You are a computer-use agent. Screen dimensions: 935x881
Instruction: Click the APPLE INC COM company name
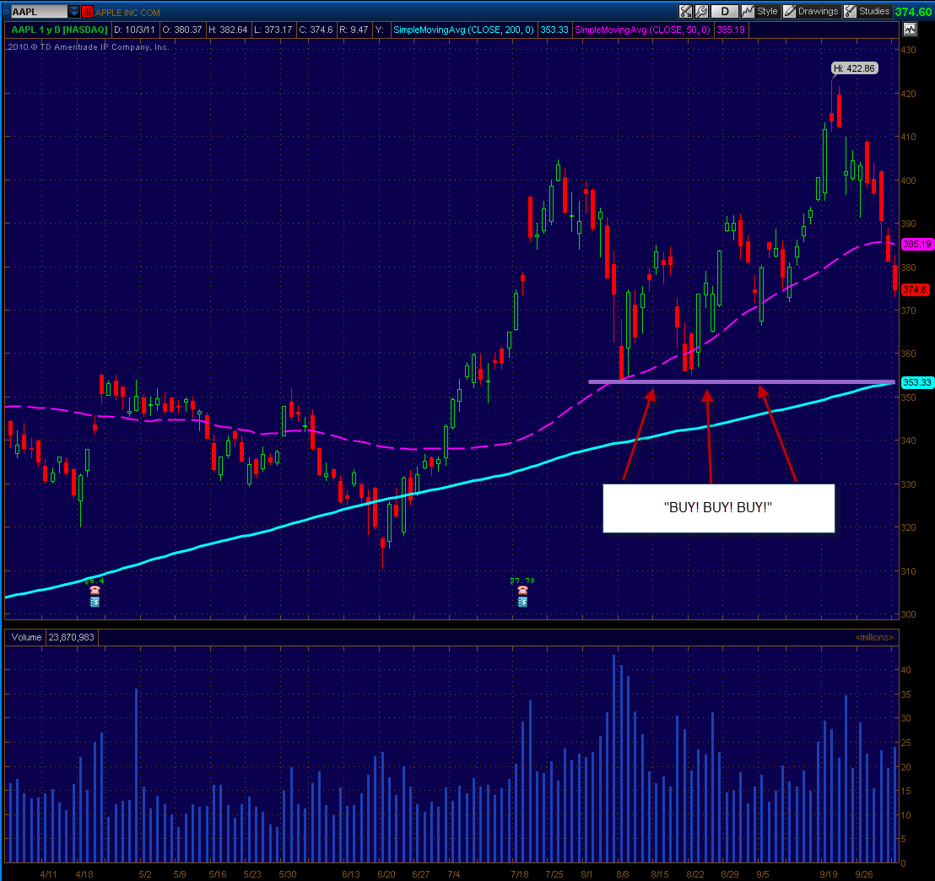[127, 13]
